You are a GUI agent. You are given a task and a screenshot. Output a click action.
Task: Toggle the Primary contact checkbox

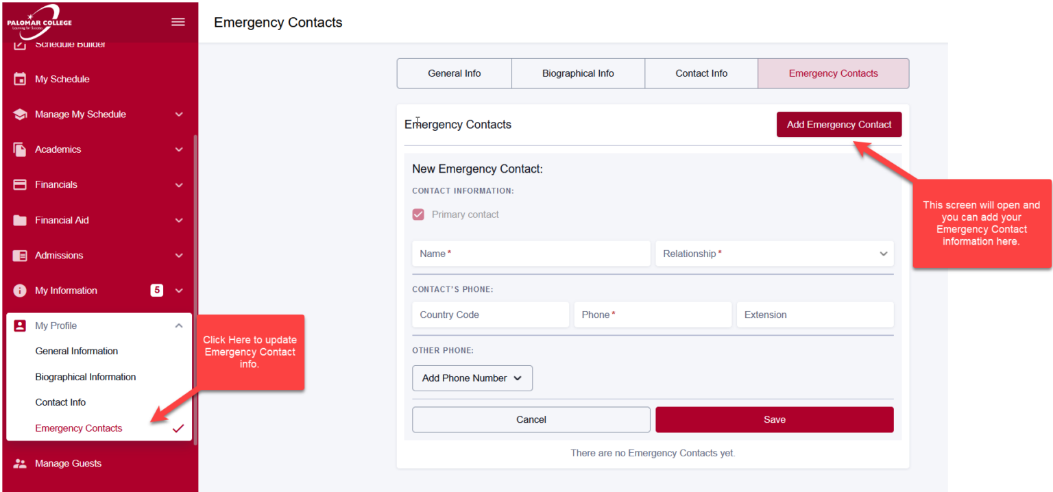pyautogui.click(x=418, y=214)
